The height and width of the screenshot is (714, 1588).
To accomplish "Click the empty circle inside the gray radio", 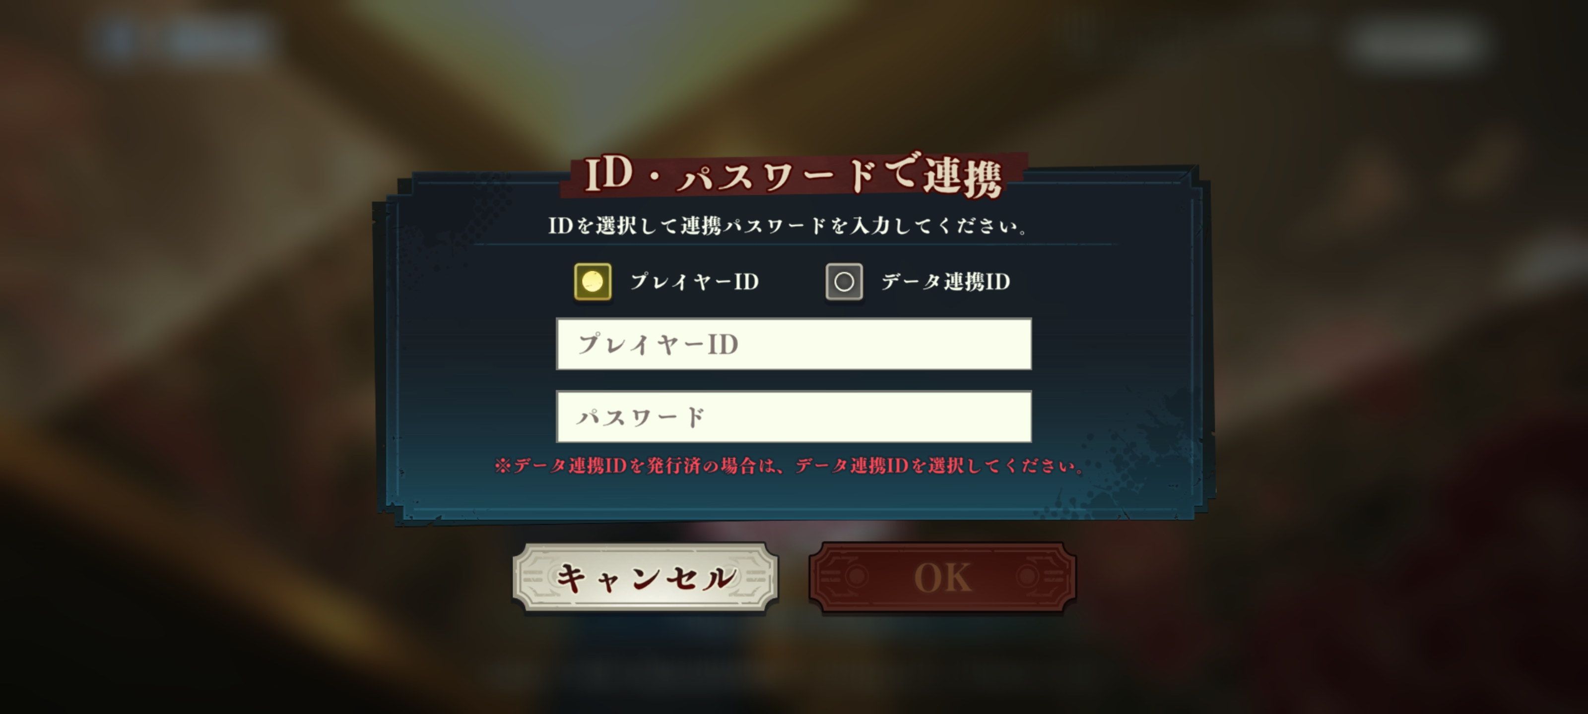I will 844,282.
